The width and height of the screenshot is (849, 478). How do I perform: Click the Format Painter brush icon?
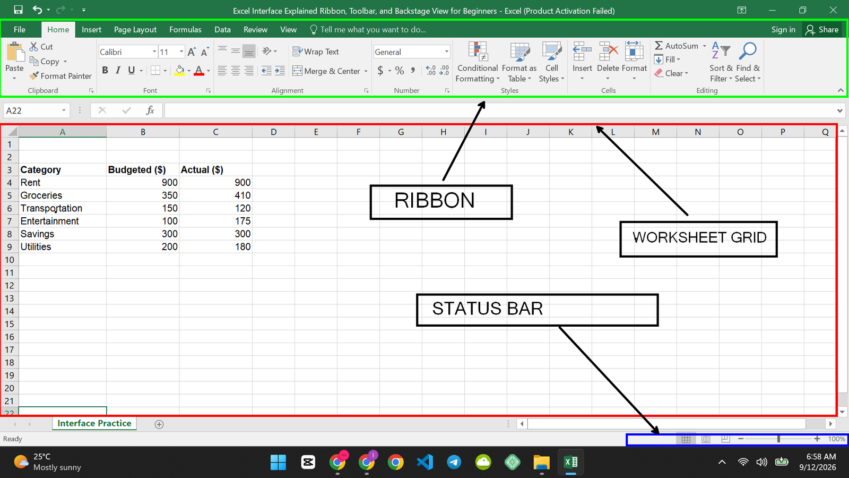34,76
